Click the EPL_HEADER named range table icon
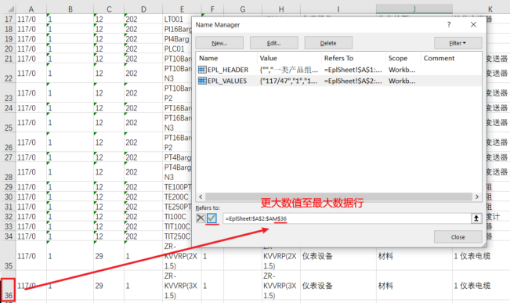The image size is (510, 303). click(x=202, y=70)
